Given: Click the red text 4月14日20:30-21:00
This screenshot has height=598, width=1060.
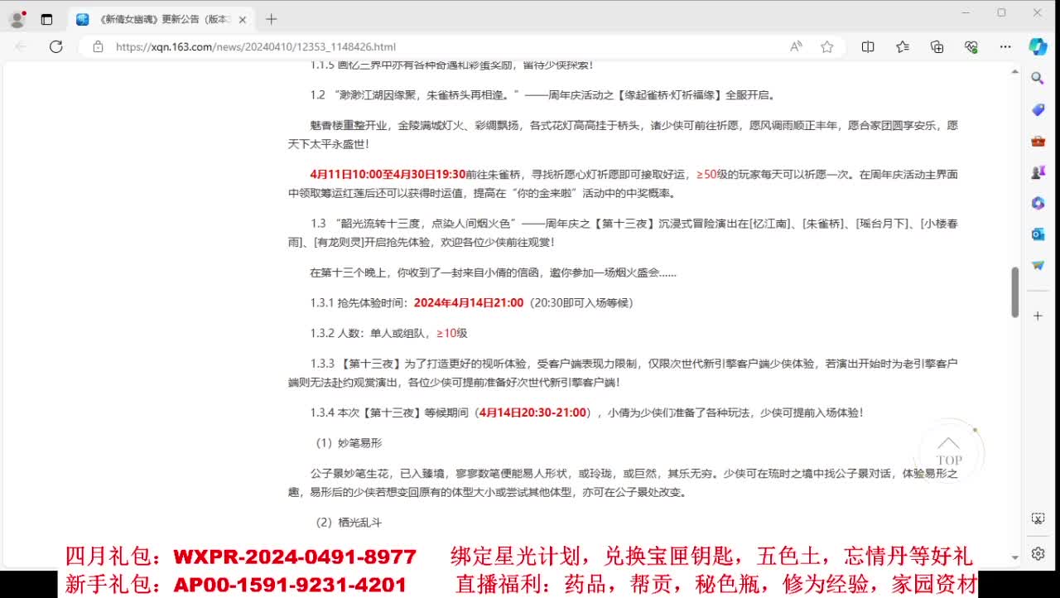Looking at the screenshot, I should pos(532,412).
